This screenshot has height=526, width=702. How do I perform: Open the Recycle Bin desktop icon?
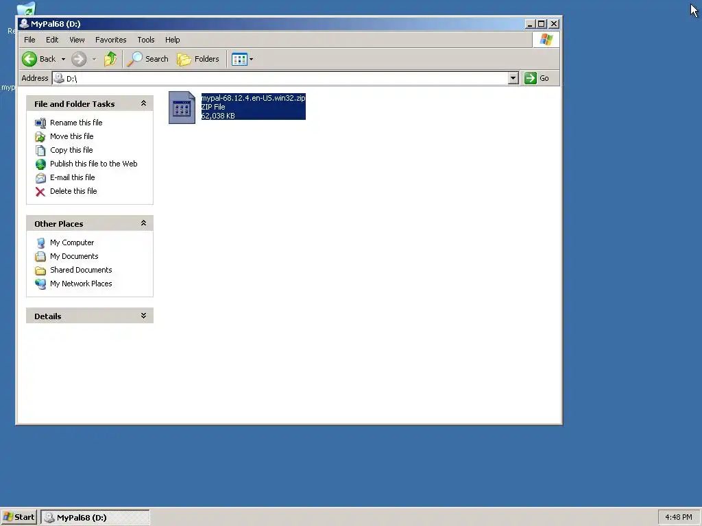(26, 10)
